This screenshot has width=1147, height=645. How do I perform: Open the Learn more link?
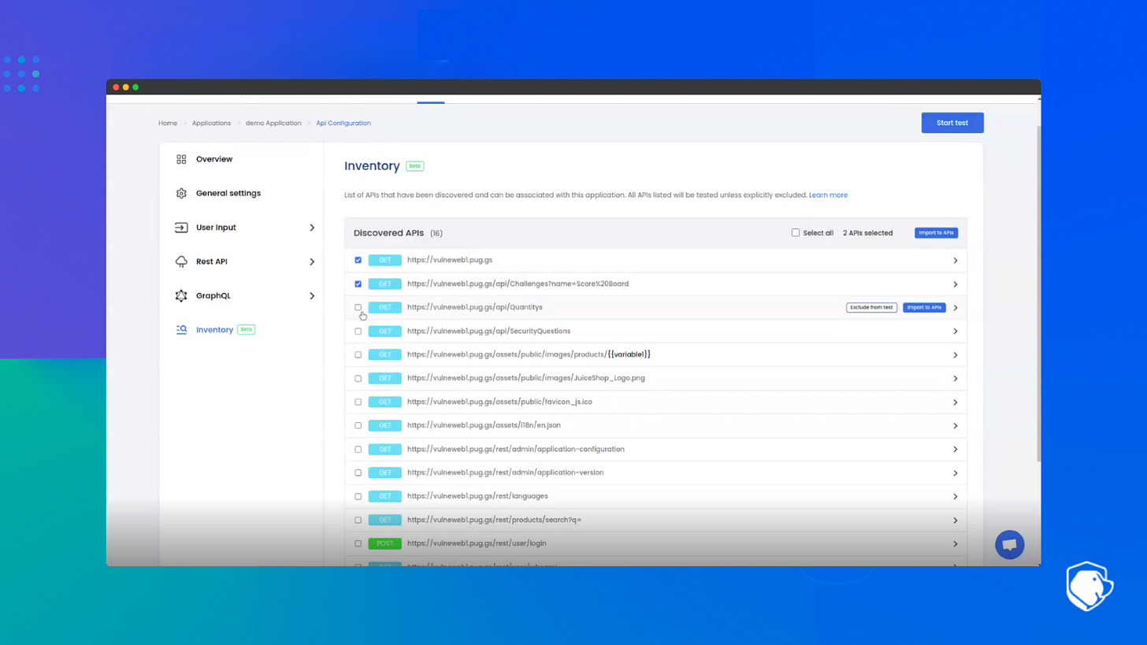point(828,195)
